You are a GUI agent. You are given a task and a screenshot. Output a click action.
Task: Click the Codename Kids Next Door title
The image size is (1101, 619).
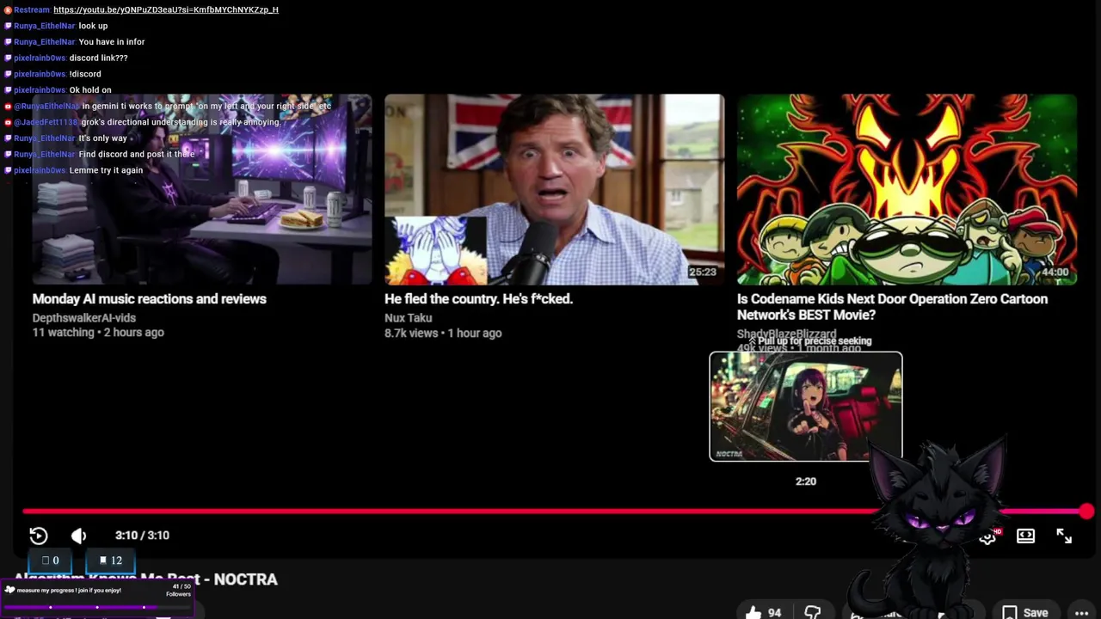pyautogui.click(x=892, y=307)
